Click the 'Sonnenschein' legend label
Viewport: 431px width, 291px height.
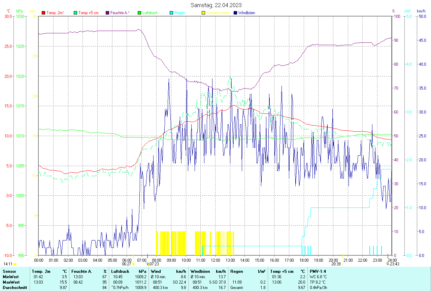pos(218,13)
